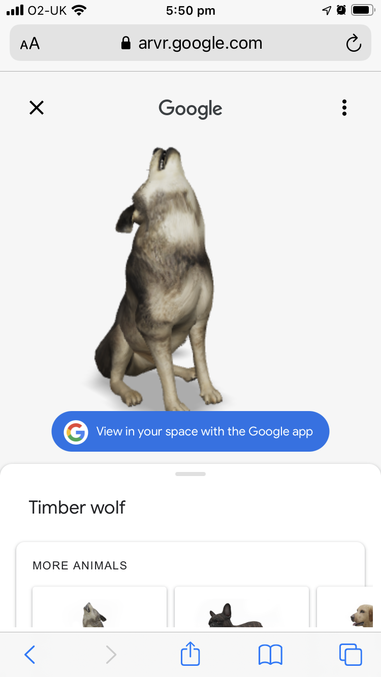The image size is (381, 677).
Task: Select the howling wolf thumbnail under More Animals
Action: click(100, 607)
